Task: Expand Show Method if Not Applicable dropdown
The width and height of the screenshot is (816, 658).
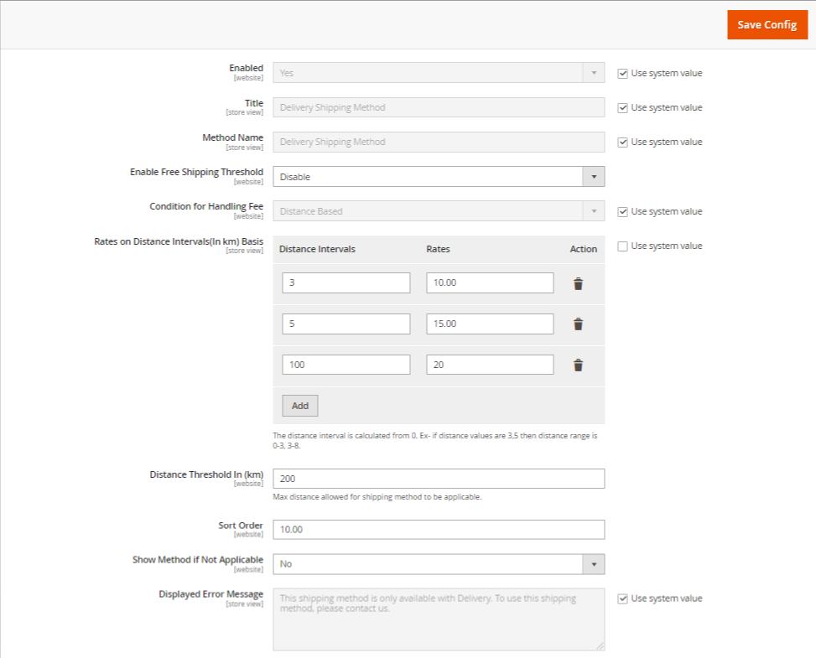Action: coord(438,564)
